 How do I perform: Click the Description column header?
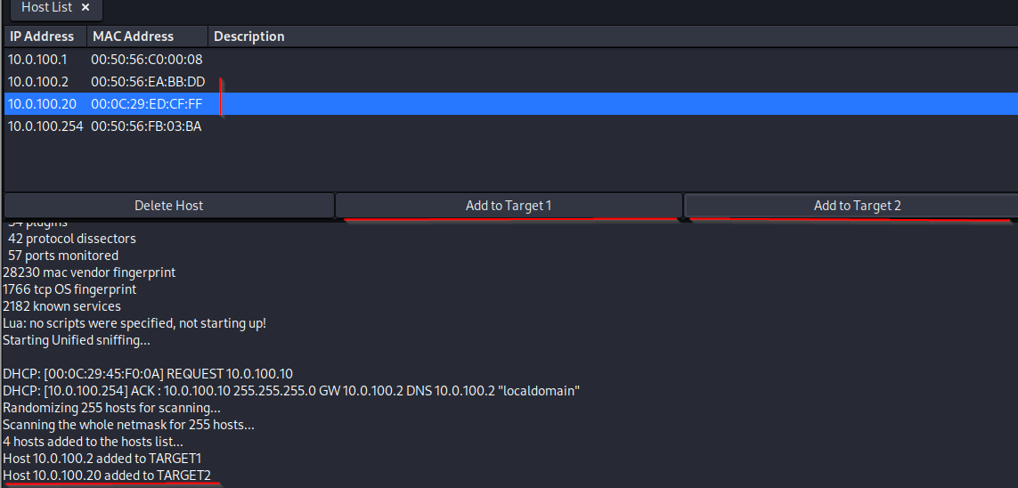click(x=249, y=37)
